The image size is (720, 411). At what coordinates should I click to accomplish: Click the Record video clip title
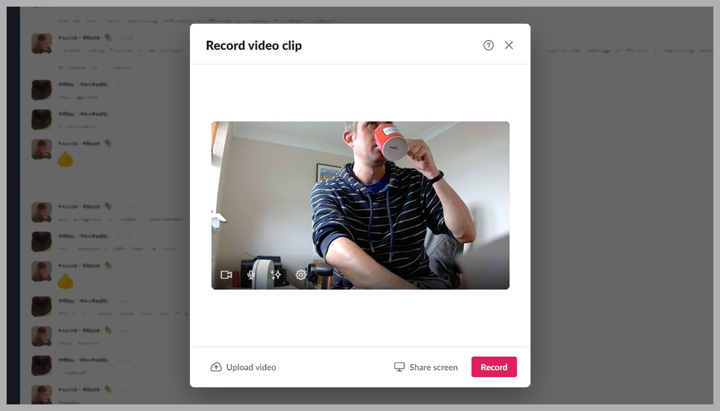coord(254,45)
